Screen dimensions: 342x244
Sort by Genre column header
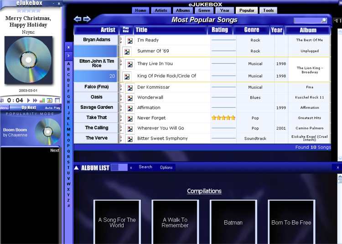tap(251, 30)
